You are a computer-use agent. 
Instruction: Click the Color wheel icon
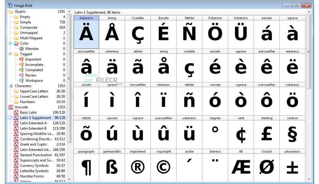pyautogui.click(x=16, y=43)
